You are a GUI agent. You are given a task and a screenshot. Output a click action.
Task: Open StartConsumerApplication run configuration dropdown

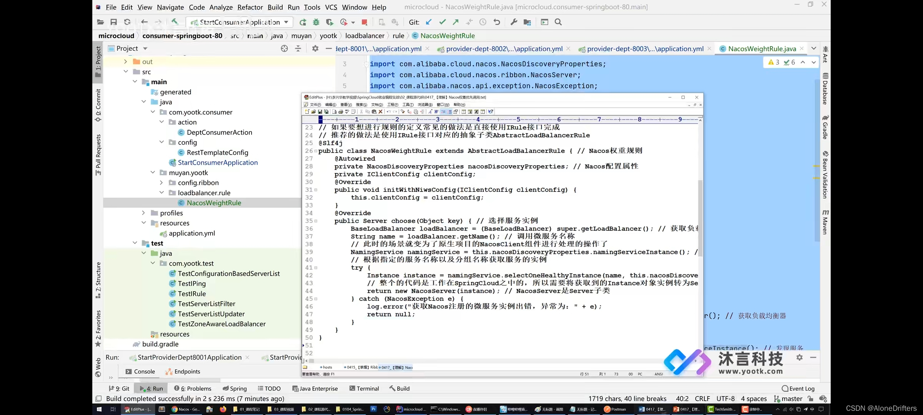click(x=287, y=22)
